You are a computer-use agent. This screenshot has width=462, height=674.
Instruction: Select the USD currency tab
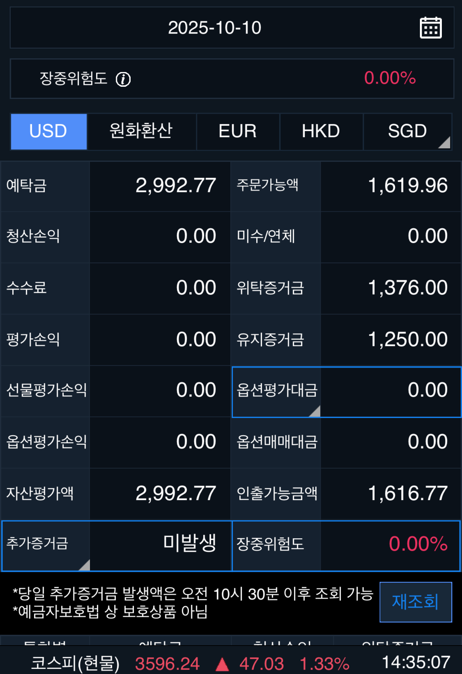(49, 131)
